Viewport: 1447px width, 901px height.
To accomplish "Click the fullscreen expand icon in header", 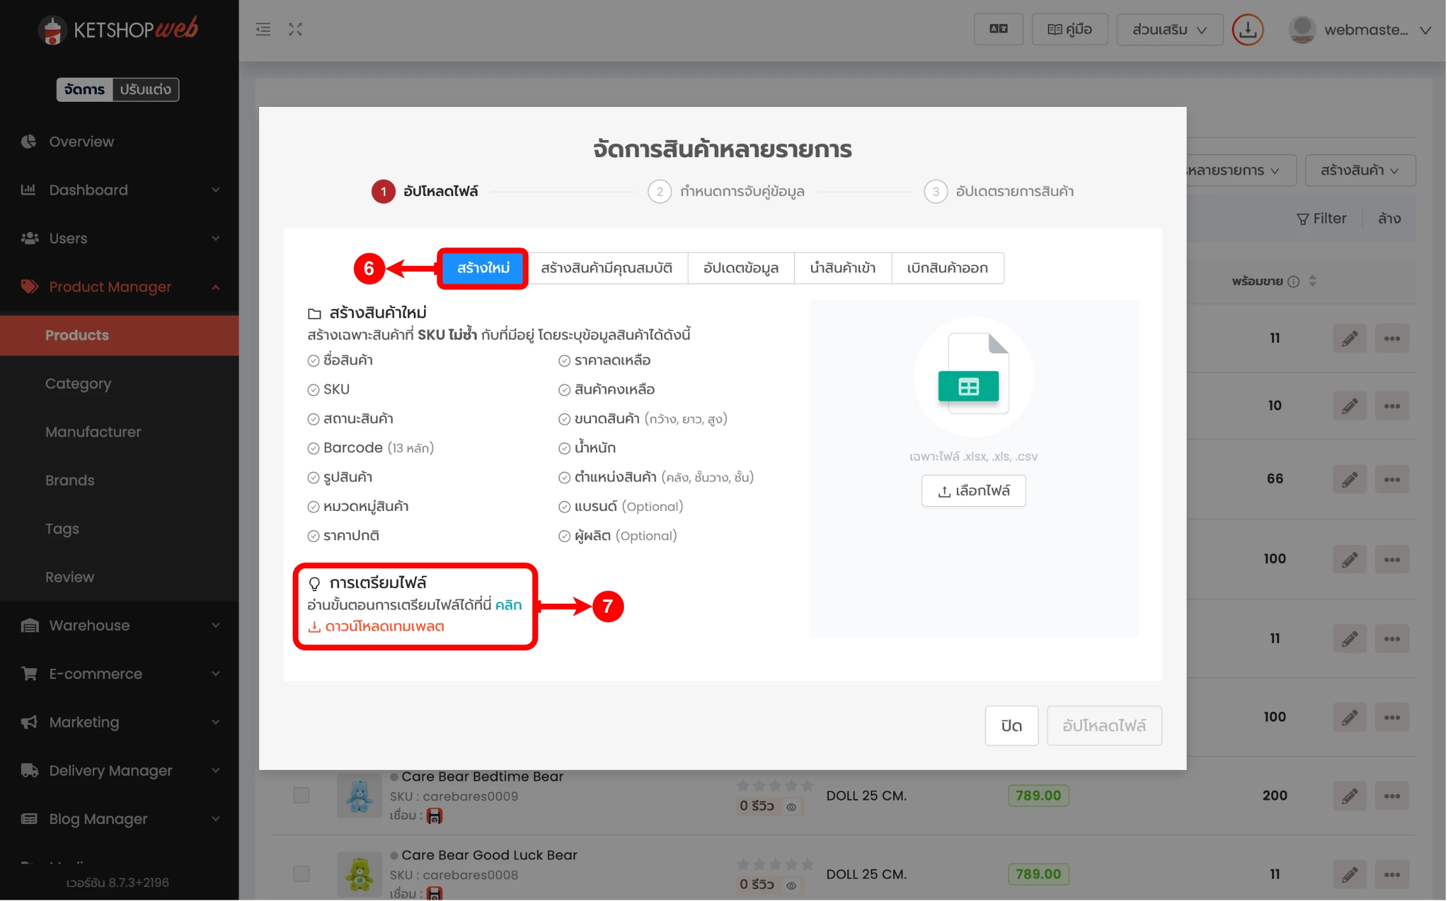I will pos(295,29).
